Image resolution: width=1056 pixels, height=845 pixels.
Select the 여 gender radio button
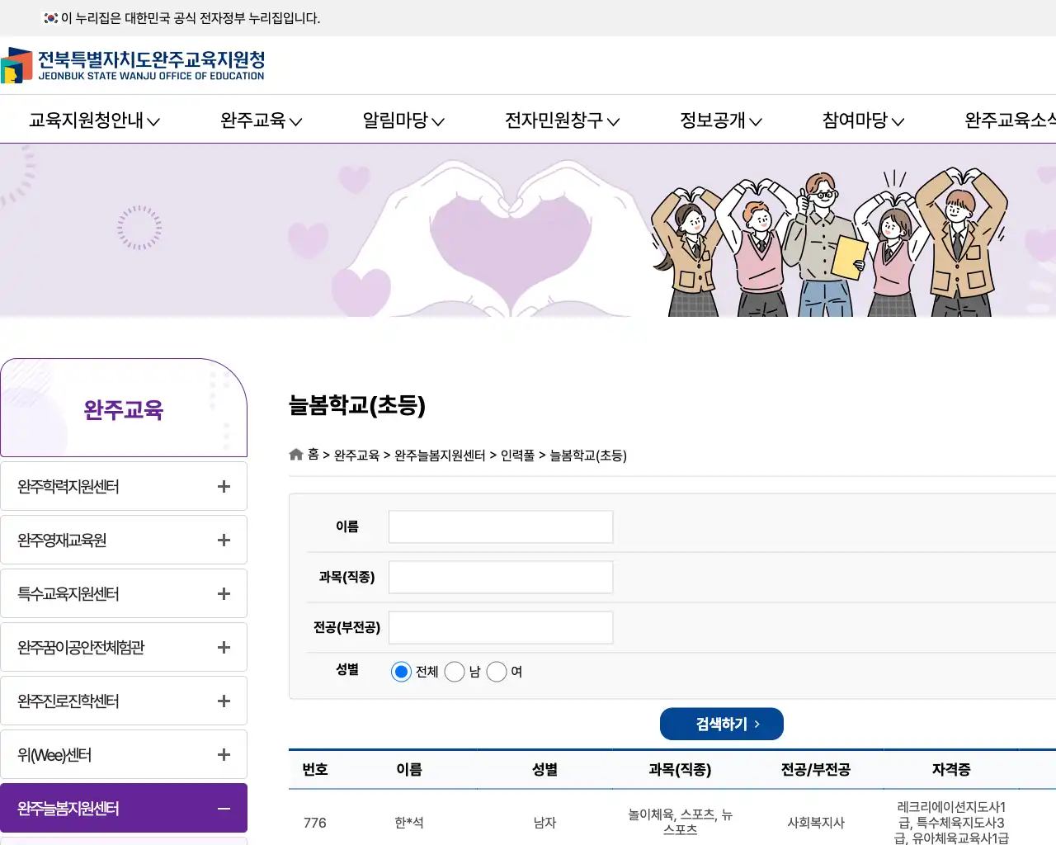(497, 672)
